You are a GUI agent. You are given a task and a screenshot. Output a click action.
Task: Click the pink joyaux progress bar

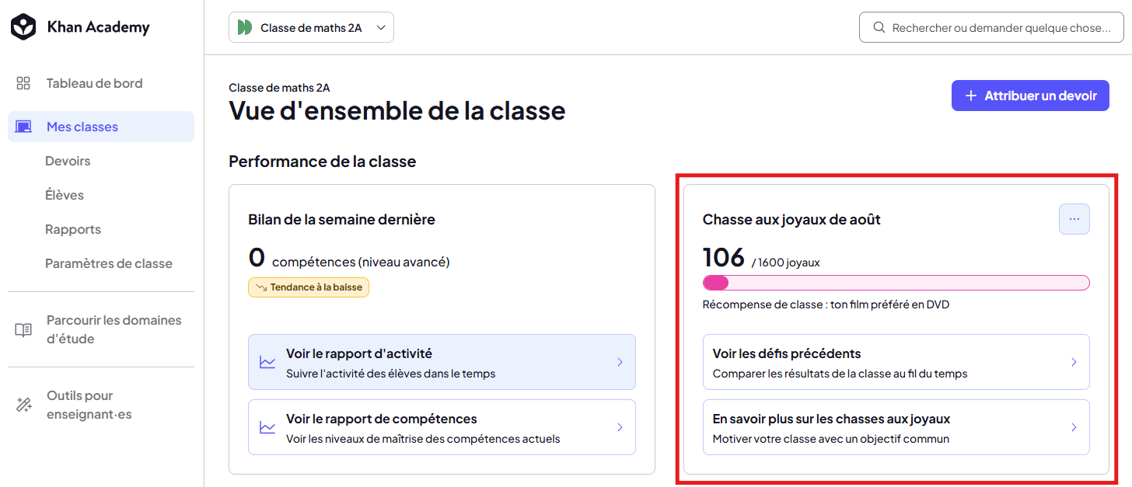point(896,283)
